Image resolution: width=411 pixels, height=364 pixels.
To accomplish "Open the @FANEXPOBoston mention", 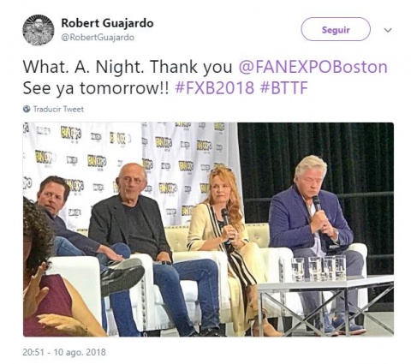I will click(313, 67).
